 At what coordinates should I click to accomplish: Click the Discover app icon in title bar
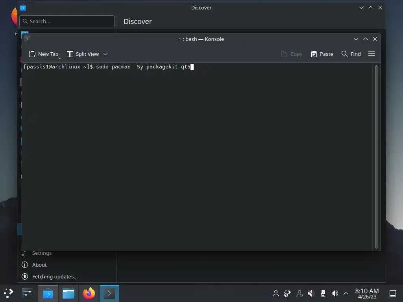[23, 8]
